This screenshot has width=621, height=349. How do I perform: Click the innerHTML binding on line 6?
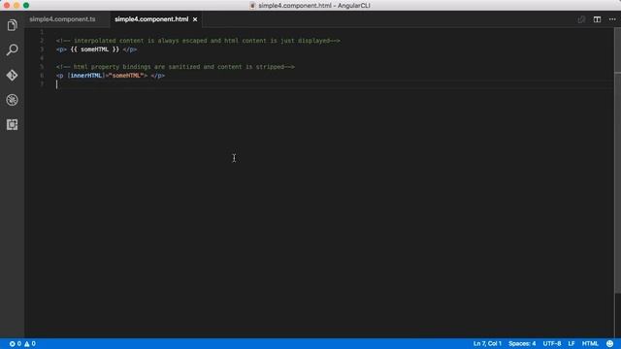pyautogui.click(x=86, y=76)
